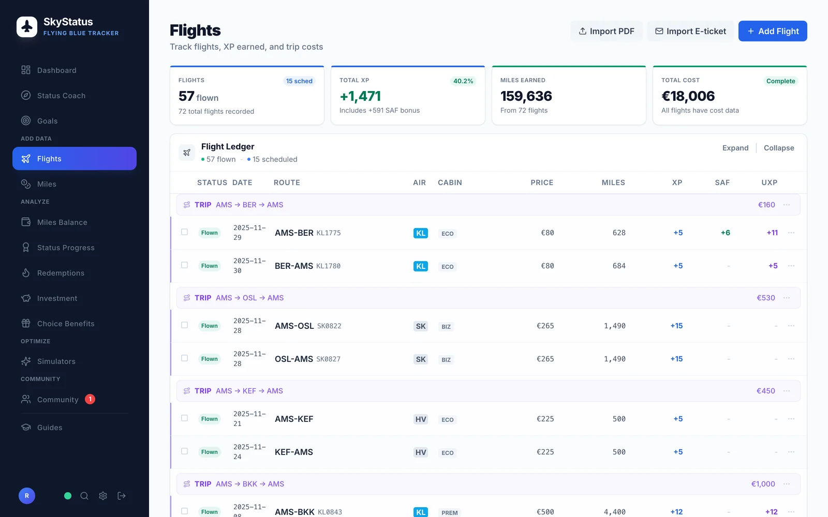Open more options for the €160 trip
The image size is (828, 517).
787,205
